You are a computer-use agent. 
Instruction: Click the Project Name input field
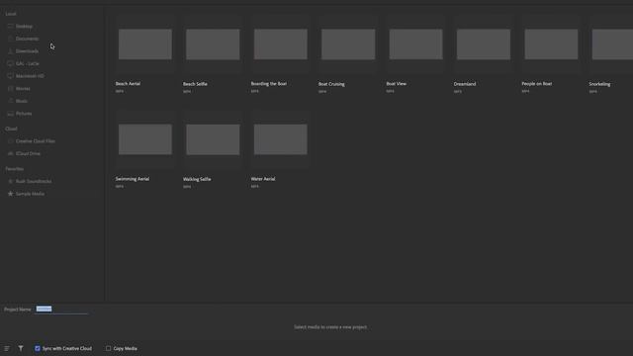click(61, 310)
